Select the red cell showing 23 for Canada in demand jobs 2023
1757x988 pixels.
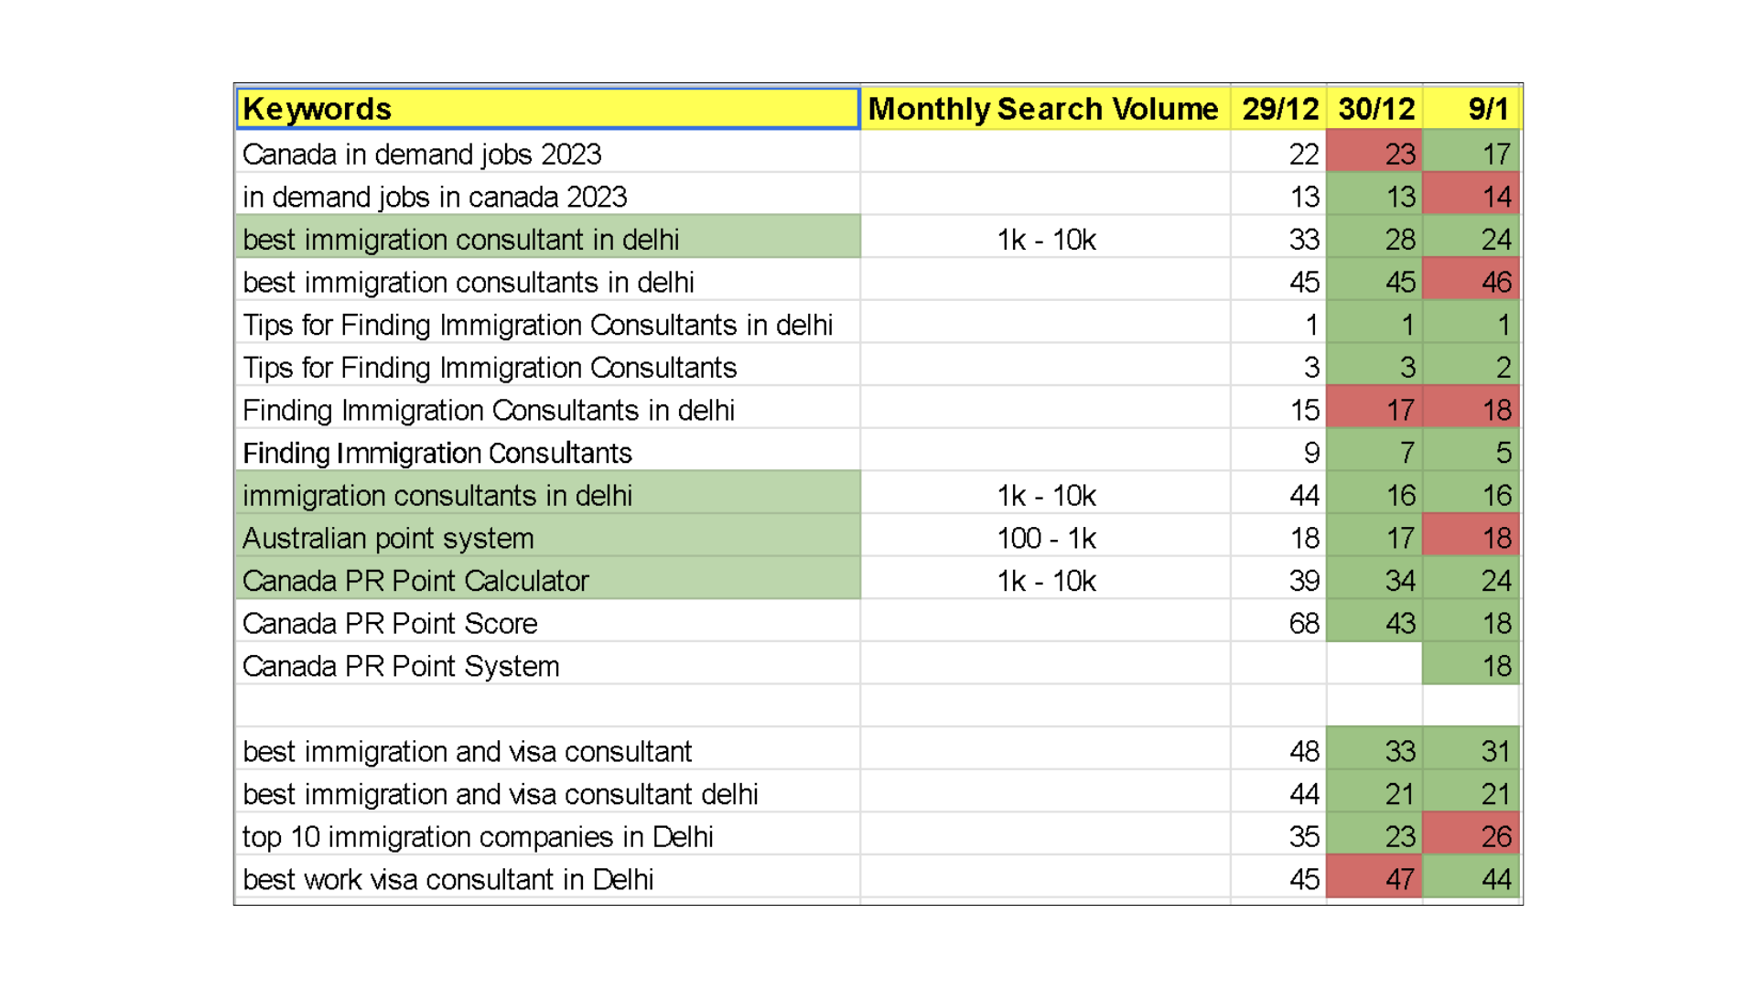1374,154
